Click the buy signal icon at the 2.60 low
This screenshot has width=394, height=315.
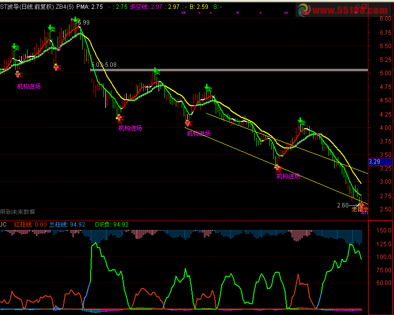pos(361,205)
